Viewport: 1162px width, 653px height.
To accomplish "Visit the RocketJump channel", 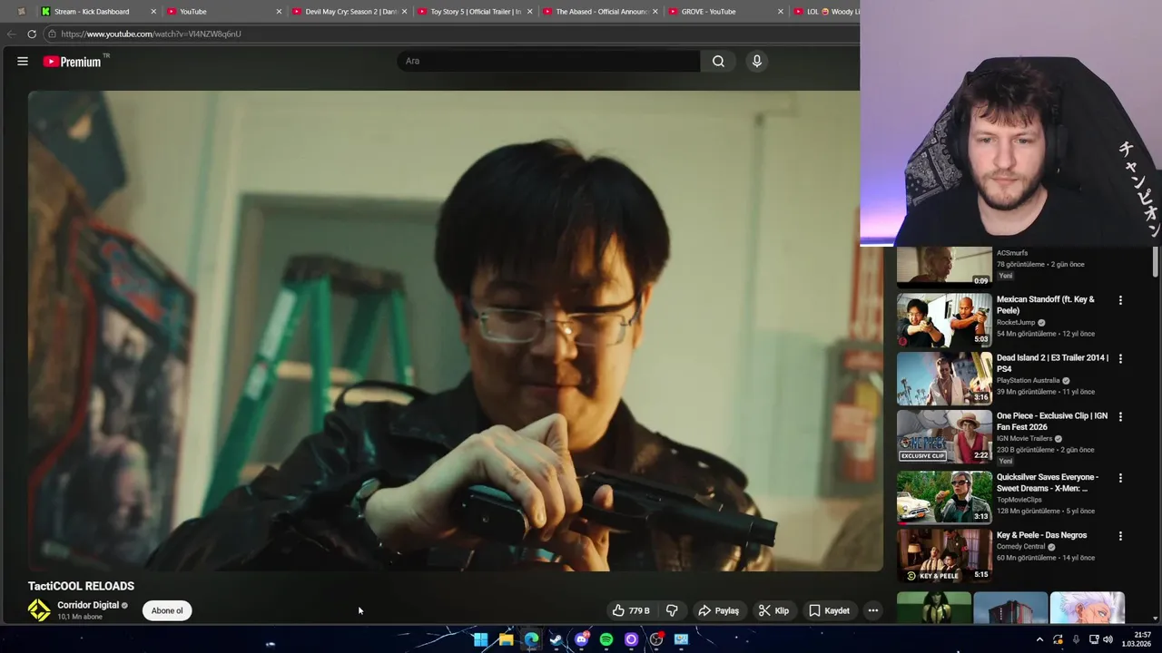I will (x=1016, y=322).
